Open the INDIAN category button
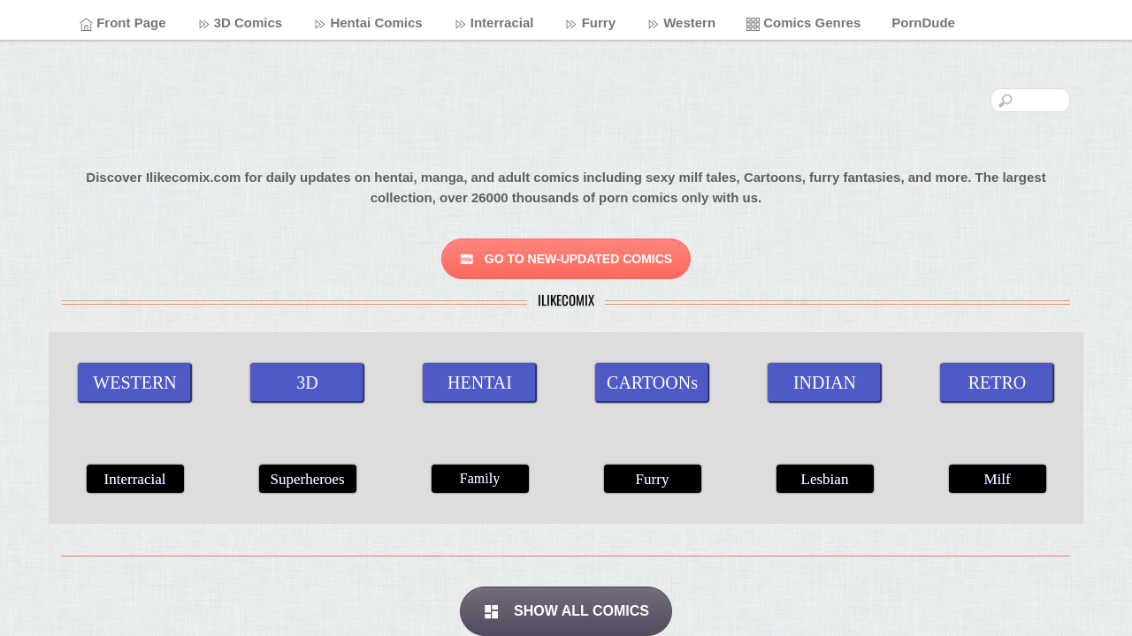 click(x=824, y=382)
